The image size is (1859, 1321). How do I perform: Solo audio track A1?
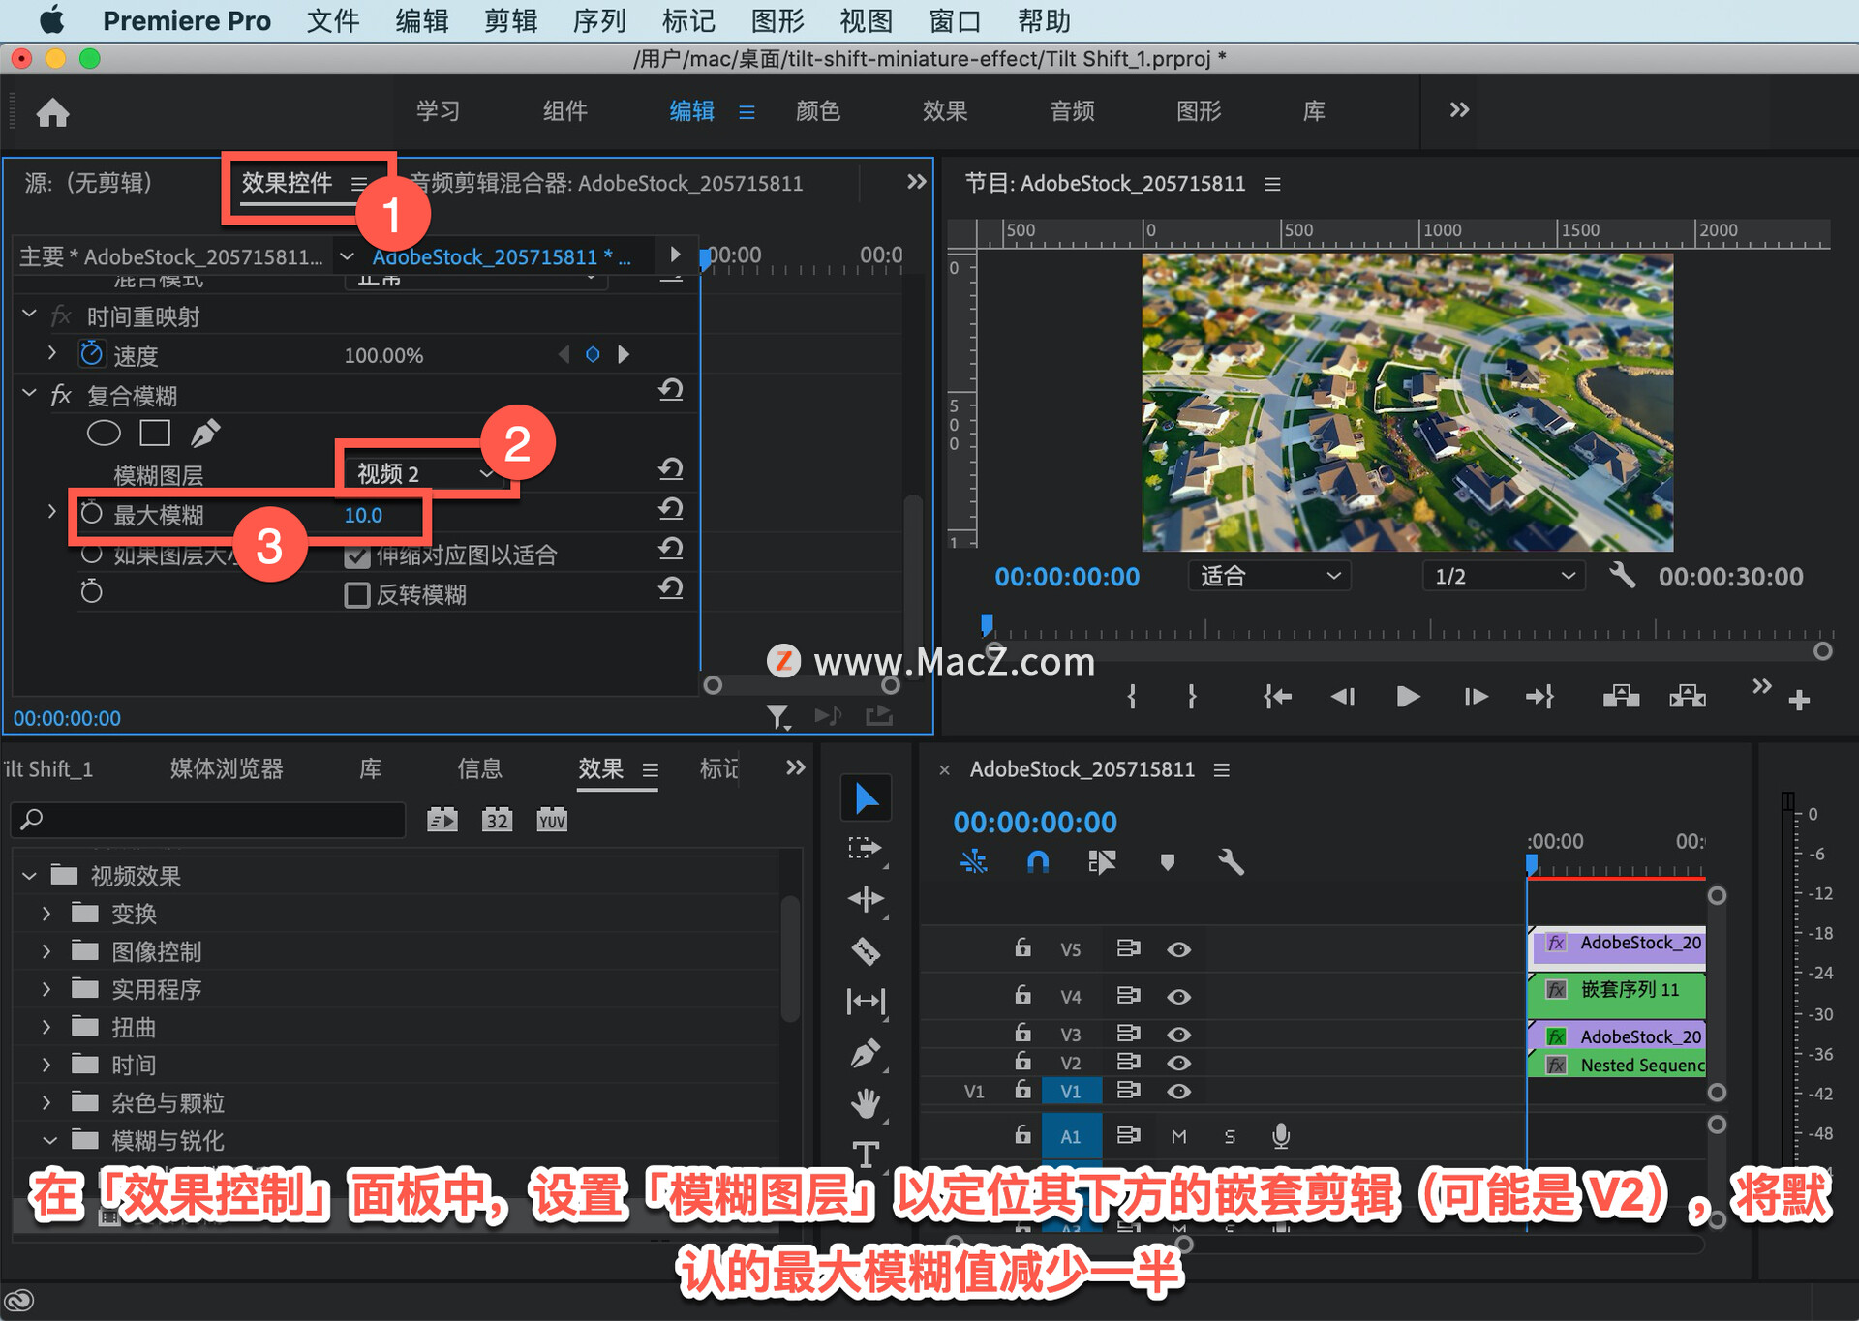(x=1230, y=1136)
